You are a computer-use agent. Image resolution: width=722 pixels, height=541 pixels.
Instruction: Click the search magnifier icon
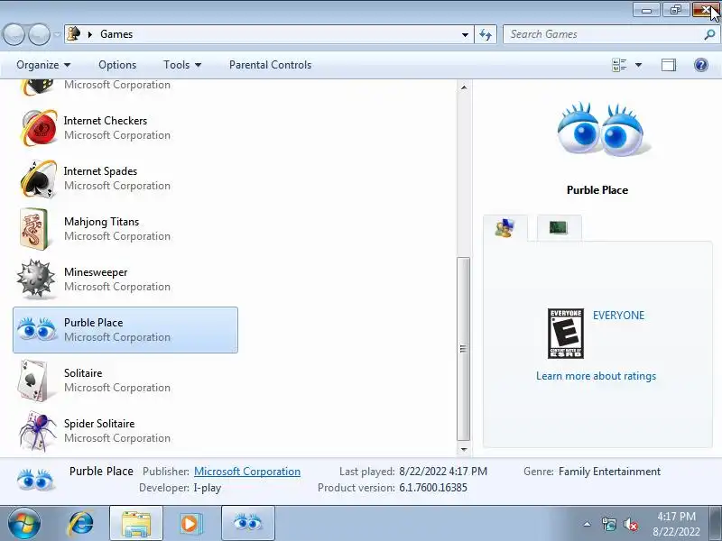[x=709, y=34]
